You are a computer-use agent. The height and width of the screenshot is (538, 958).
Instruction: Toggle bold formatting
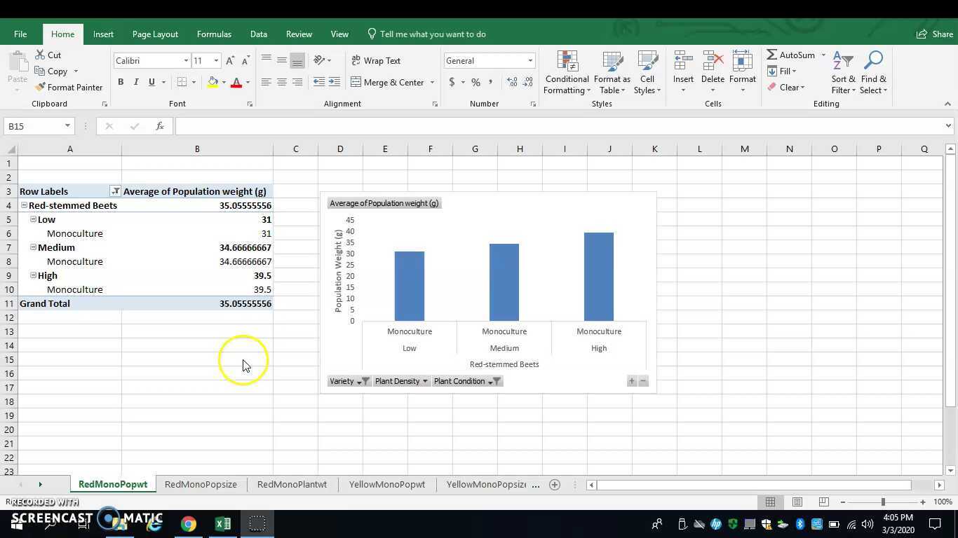point(120,82)
